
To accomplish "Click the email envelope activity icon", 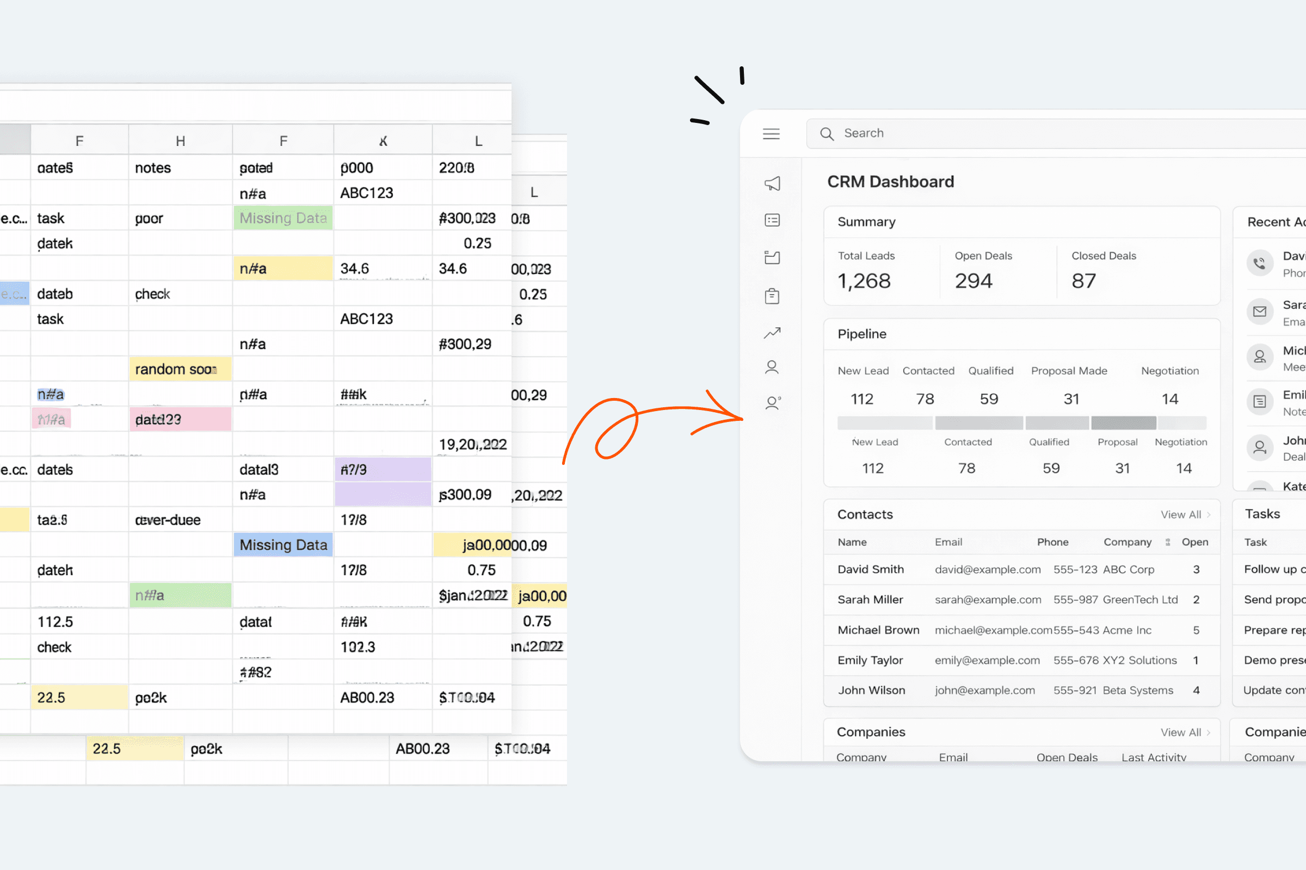I will click(1259, 311).
